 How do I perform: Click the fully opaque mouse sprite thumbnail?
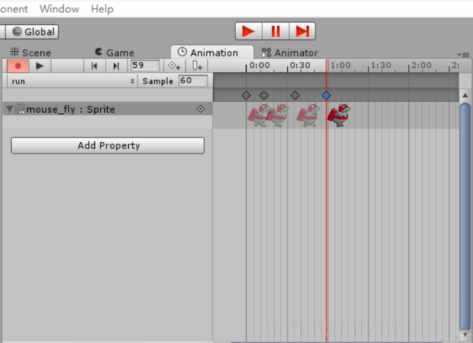pyautogui.click(x=339, y=115)
